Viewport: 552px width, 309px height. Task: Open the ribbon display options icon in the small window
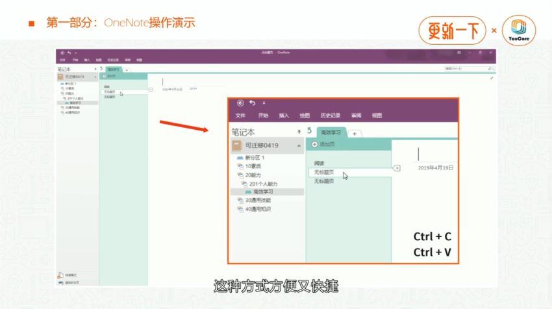click(459, 53)
